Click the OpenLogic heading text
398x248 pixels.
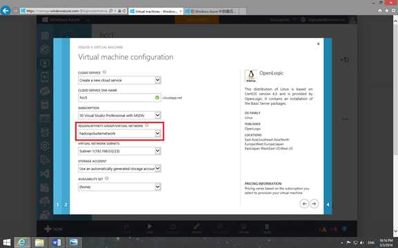click(272, 73)
